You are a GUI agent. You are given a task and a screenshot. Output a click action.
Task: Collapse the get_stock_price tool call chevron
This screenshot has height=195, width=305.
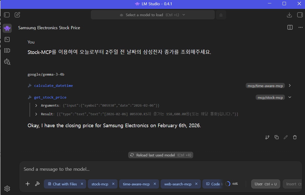point(290,97)
